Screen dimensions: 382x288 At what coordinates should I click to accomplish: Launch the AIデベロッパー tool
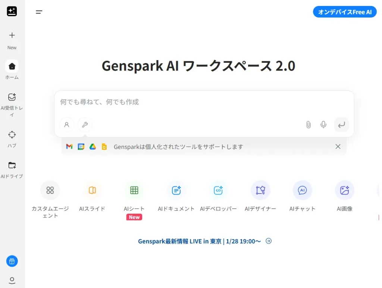click(x=218, y=191)
